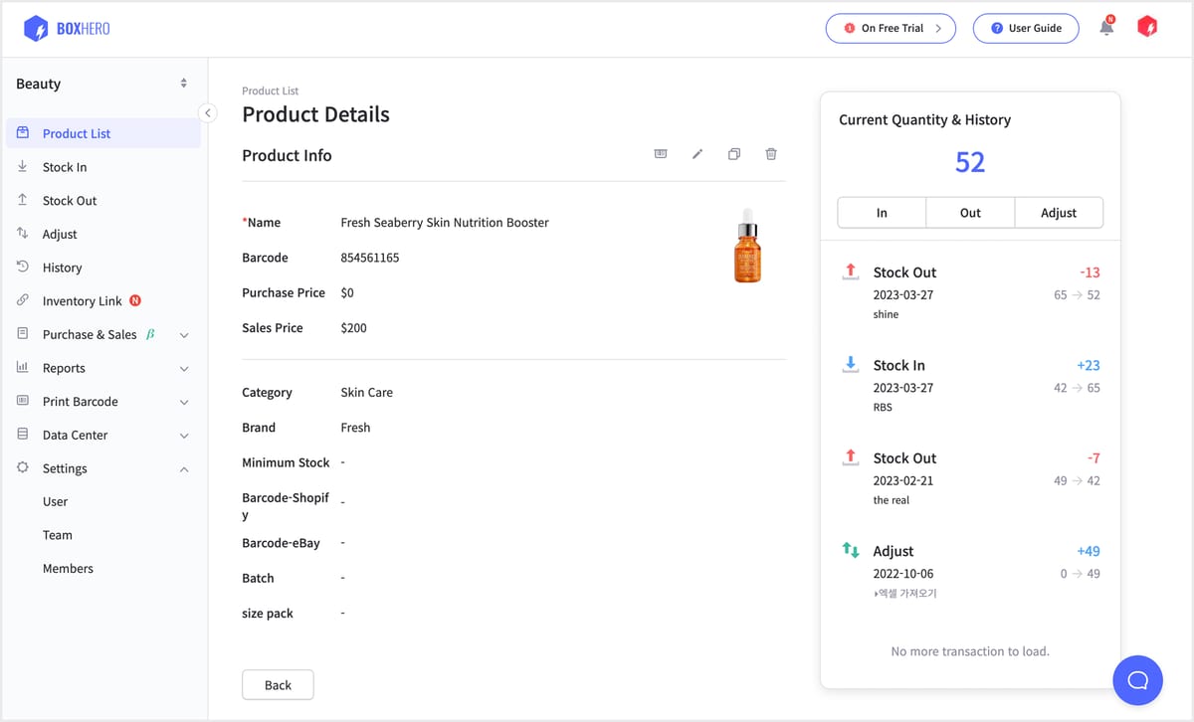Expand the Purchase & Sales menu

click(x=184, y=335)
